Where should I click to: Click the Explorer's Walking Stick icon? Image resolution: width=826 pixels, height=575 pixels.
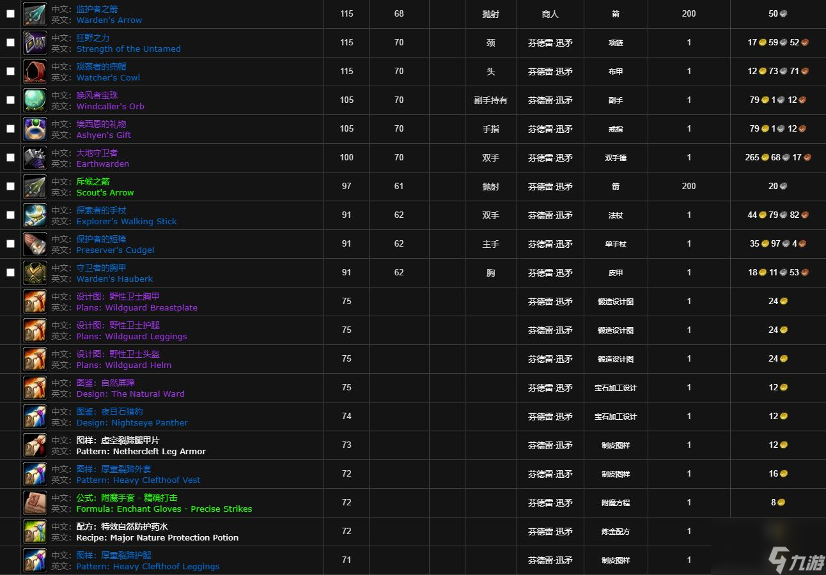coord(35,215)
